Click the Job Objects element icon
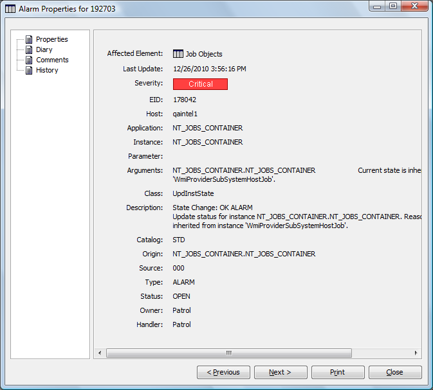The image size is (433, 390). pyautogui.click(x=178, y=54)
